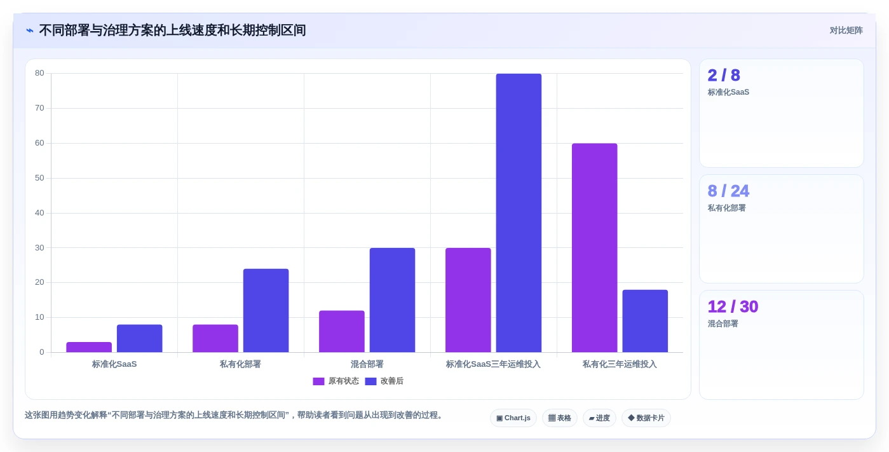
Task: Click the blue 私有化部署 bar at 24
Action: click(x=266, y=310)
